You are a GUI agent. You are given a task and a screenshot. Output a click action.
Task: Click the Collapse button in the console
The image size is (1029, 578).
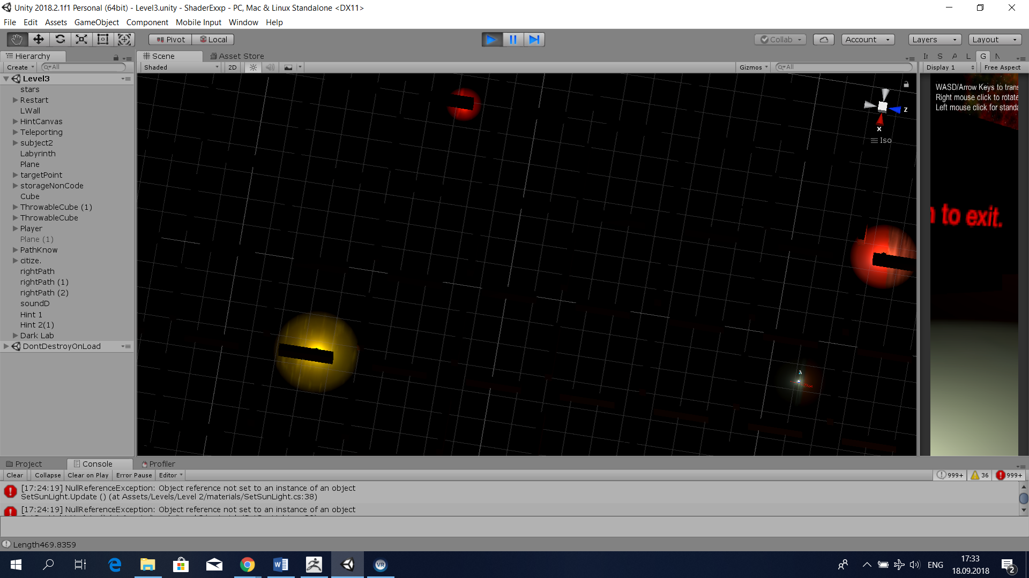pyautogui.click(x=48, y=475)
